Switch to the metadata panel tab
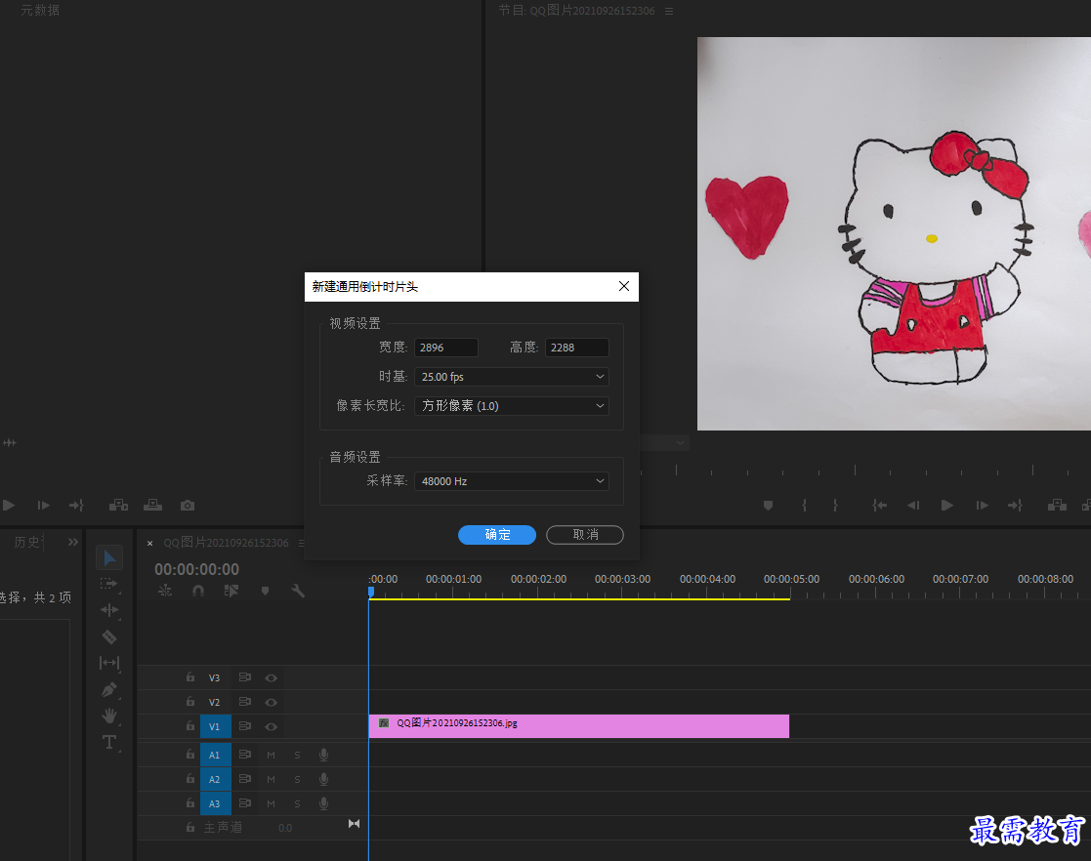The height and width of the screenshot is (861, 1091). (40, 10)
